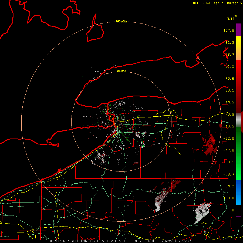The height and width of the screenshot is (243, 243).
Task: Click the 14.5 scale value
Action: (x=230, y=102)
